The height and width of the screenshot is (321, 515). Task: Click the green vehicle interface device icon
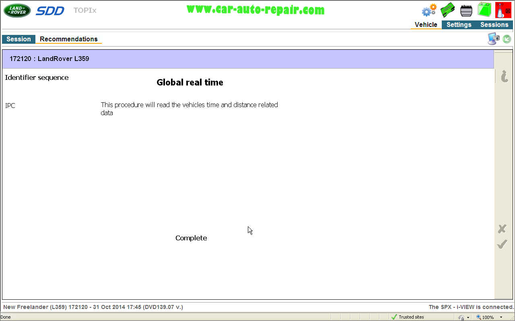[x=447, y=10]
